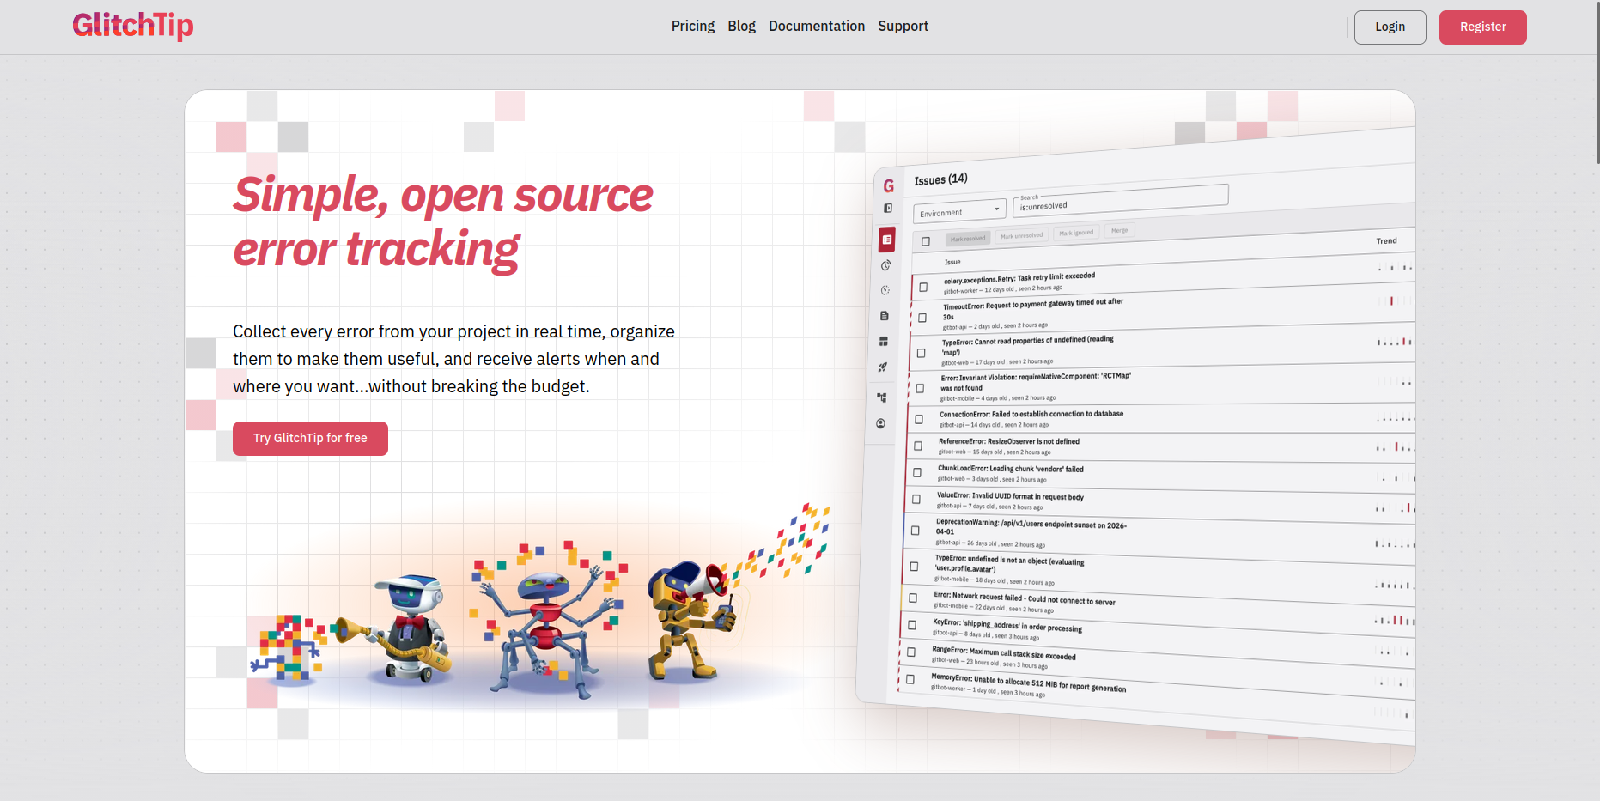Click the Register button
1600x801 pixels.
[x=1482, y=27]
